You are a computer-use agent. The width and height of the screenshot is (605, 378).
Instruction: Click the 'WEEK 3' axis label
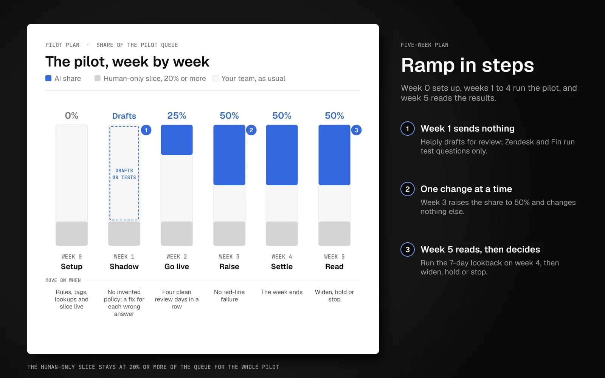(x=229, y=257)
